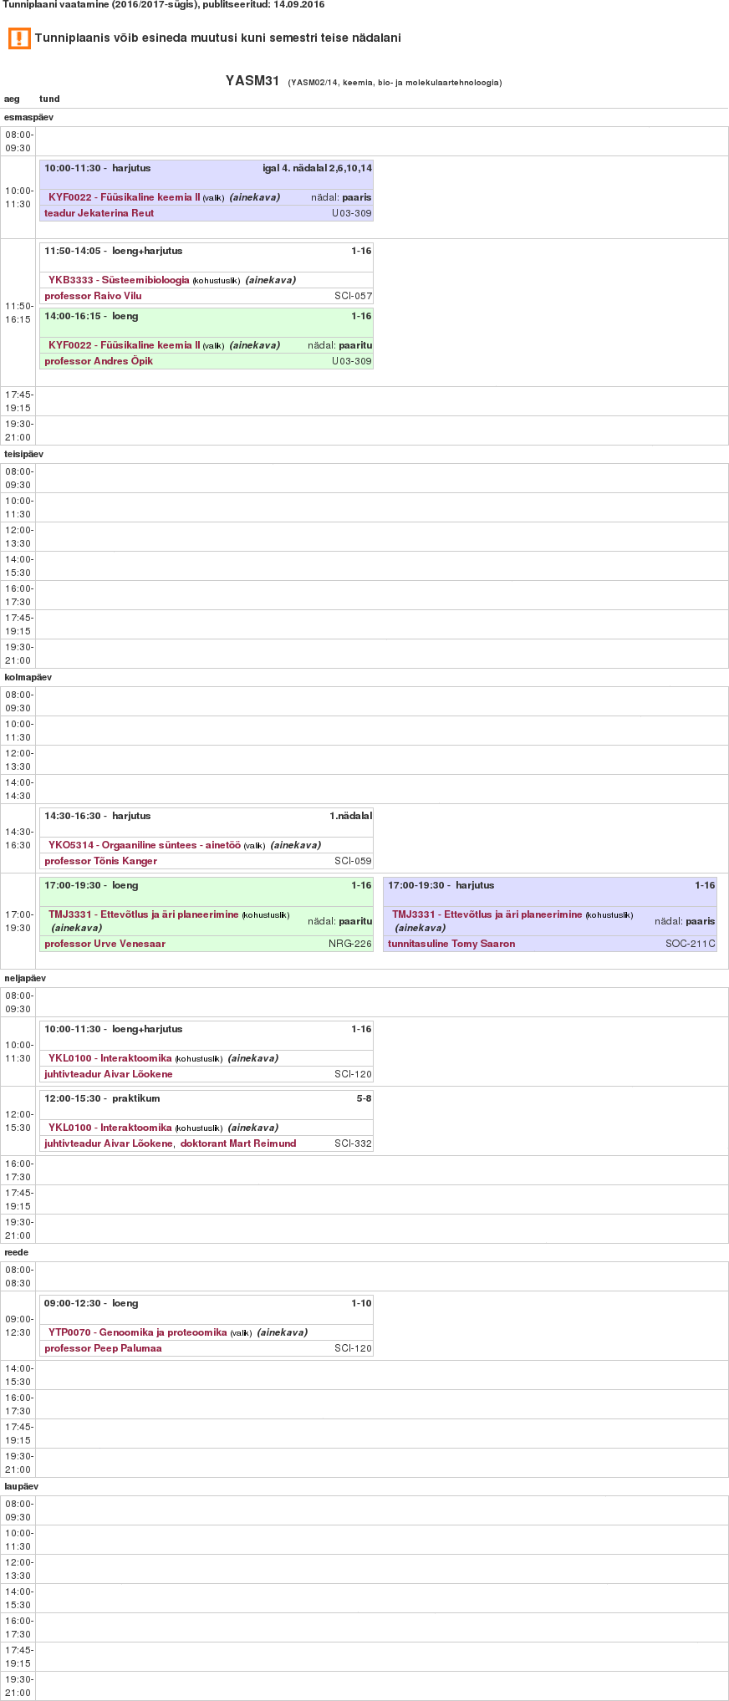Viewport: 729px width, 1701px height.
Task: Click room SOC-211C in Wednesday's harjutus
Action: pyautogui.click(x=691, y=944)
